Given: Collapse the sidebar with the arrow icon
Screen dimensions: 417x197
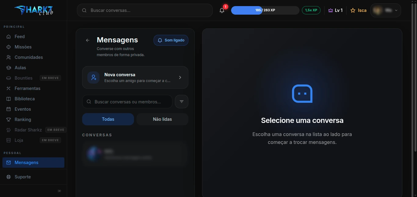Looking at the screenshot, I should tap(60, 191).
